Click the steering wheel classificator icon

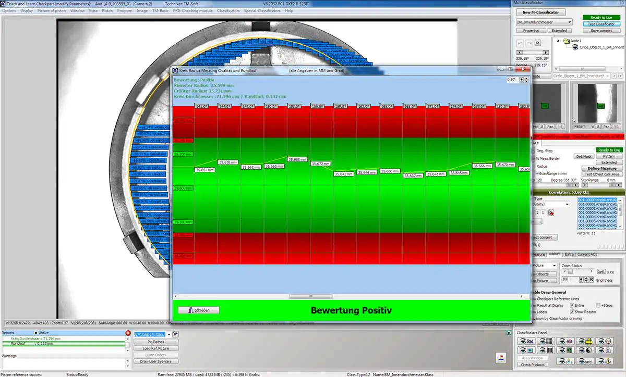[605, 341]
